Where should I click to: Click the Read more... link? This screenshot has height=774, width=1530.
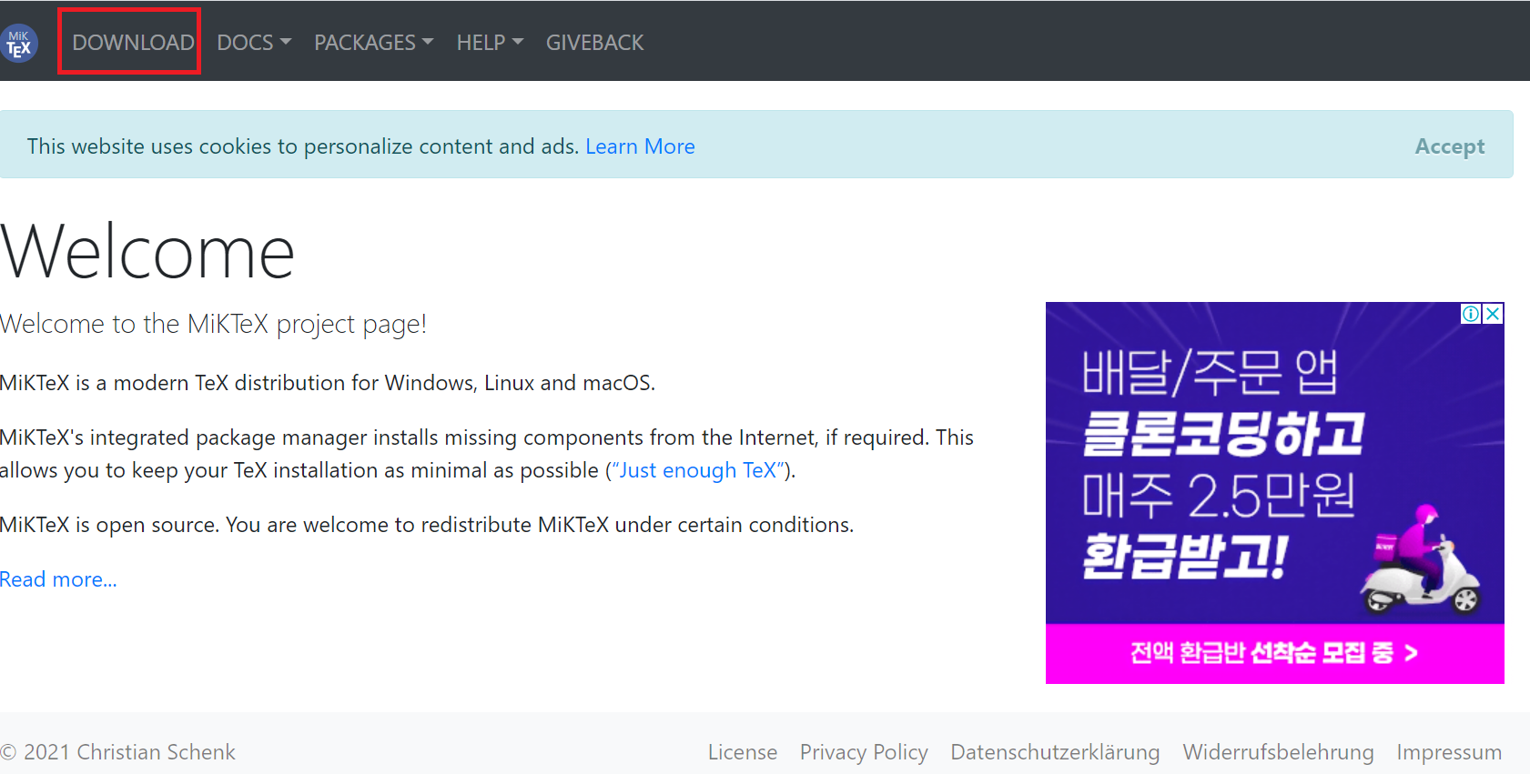(58, 579)
